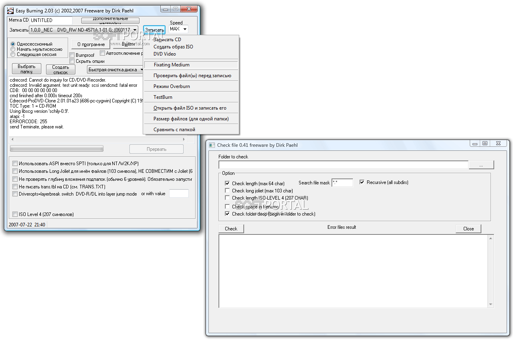Select TestBurn menu entry
This screenshot has width=513, height=340.
[163, 97]
